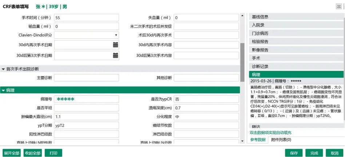Click 展开全部 button
Screen dimensions: 345x157
[x=11, y=153]
